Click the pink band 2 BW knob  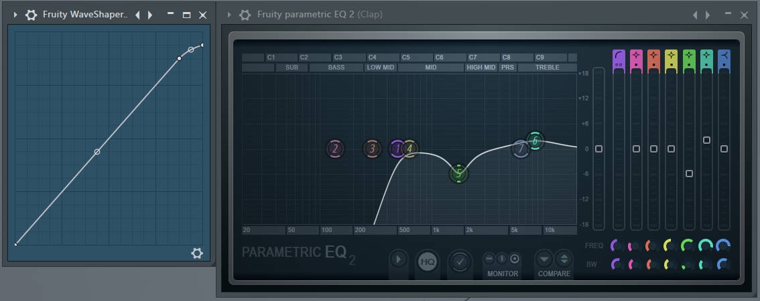[634, 265]
